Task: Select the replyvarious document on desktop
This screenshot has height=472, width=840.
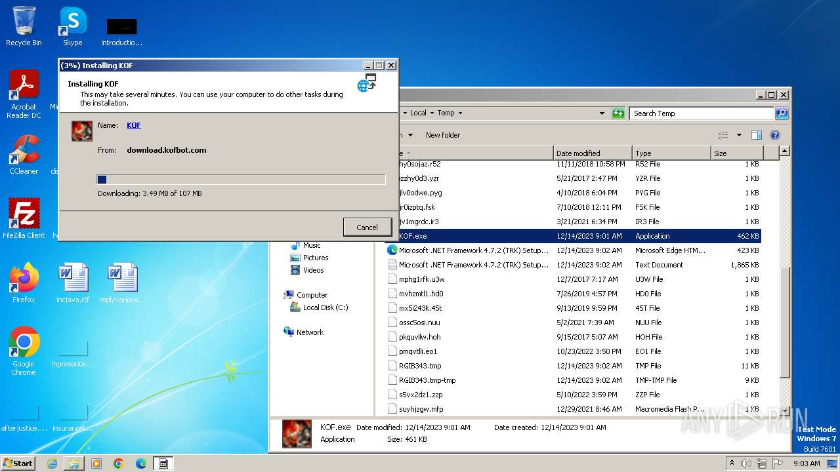Action: click(122, 283)
